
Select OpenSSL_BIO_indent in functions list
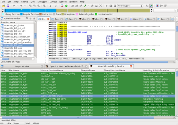[x=17, y=25]
